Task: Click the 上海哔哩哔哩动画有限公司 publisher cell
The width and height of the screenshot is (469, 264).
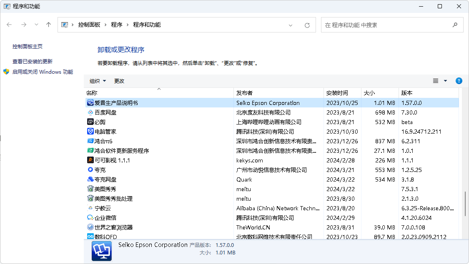Action: pos(269,122)
